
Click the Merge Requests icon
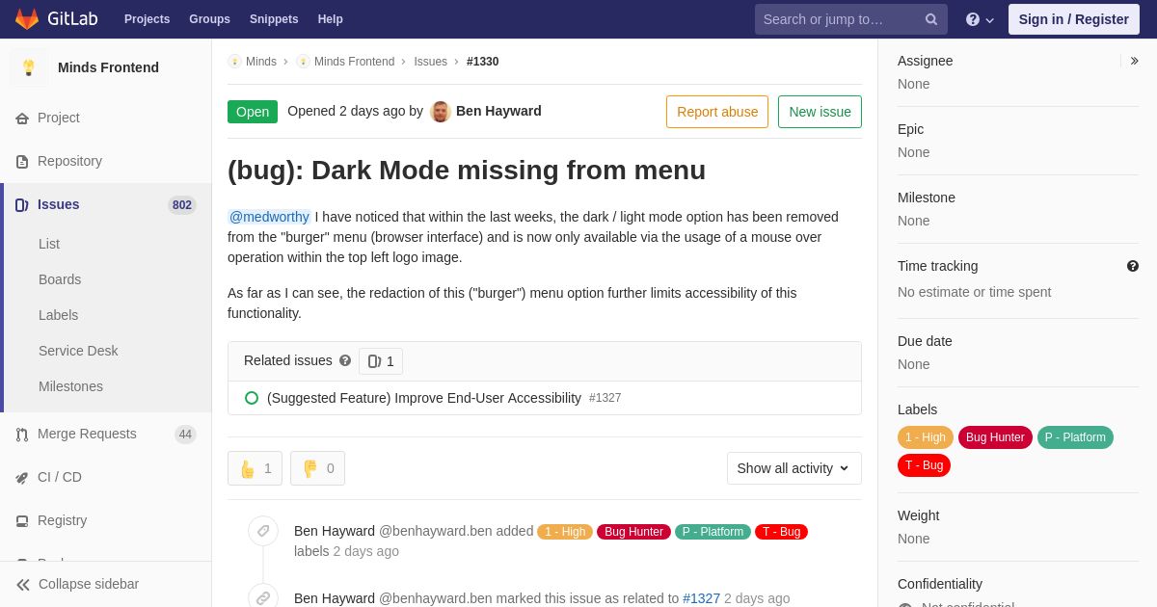[22, 435]
